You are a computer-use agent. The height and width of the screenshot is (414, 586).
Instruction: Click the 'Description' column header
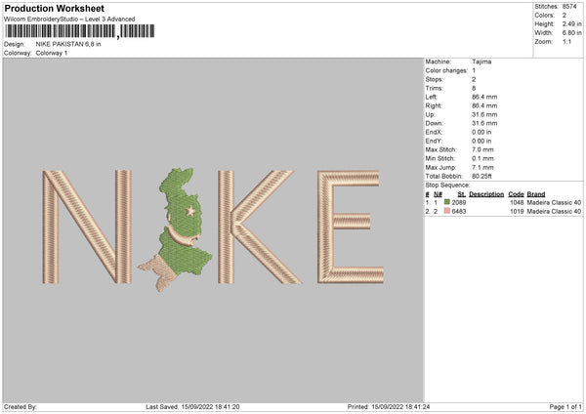(486, 194)
